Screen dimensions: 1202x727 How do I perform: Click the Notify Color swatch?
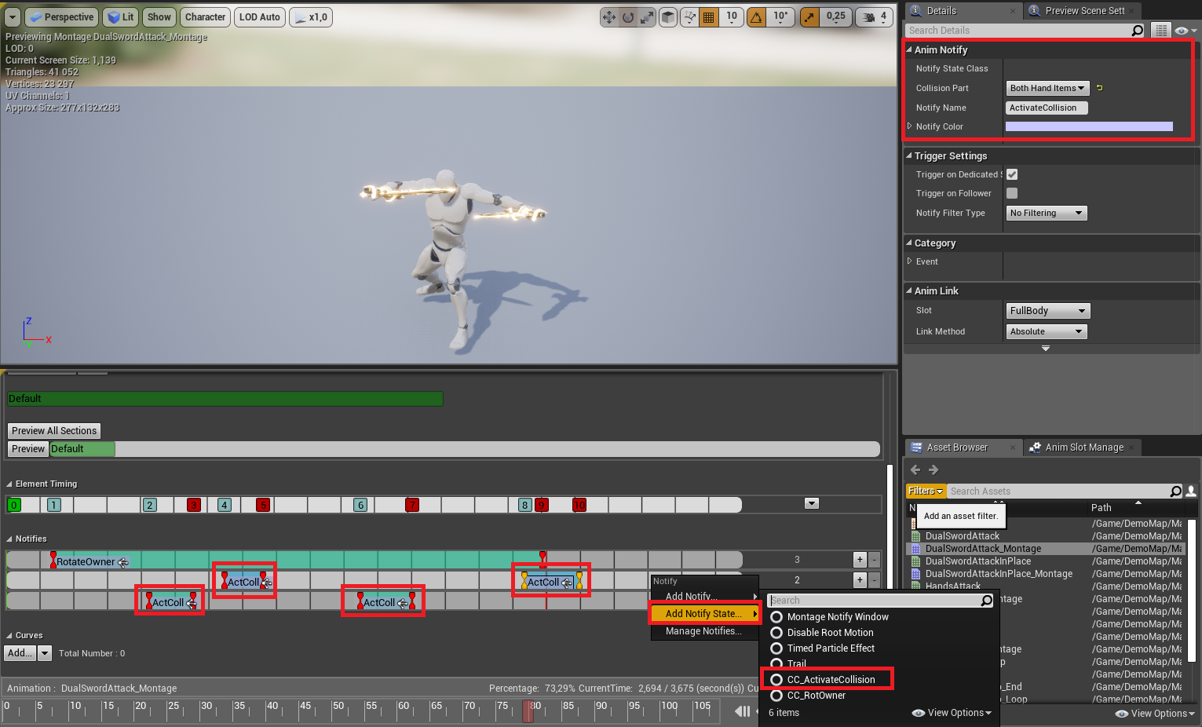pyautogui.click(x=1089, y=126)
